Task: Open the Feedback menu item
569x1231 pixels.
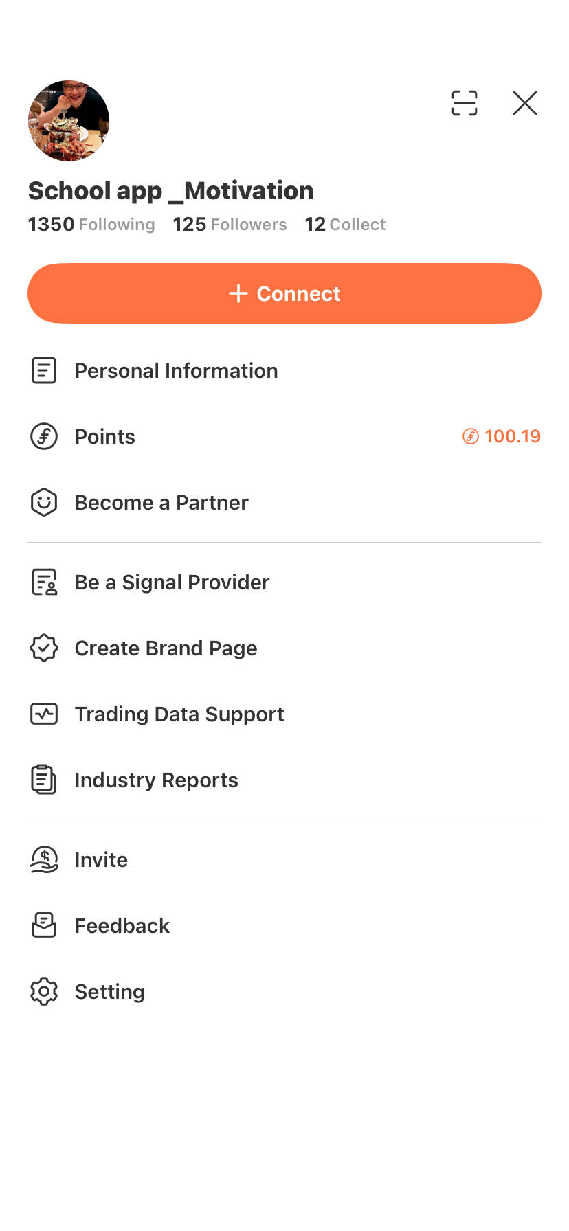Action: point(284,925)
